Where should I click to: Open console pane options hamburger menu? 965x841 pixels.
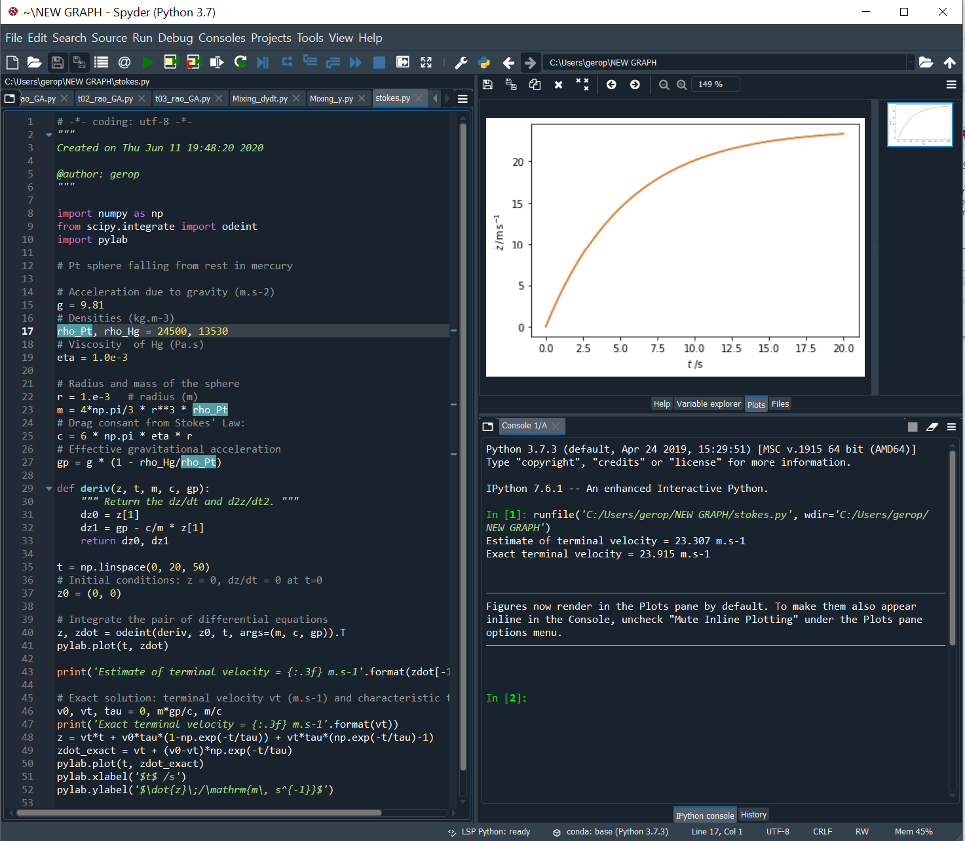951,427
